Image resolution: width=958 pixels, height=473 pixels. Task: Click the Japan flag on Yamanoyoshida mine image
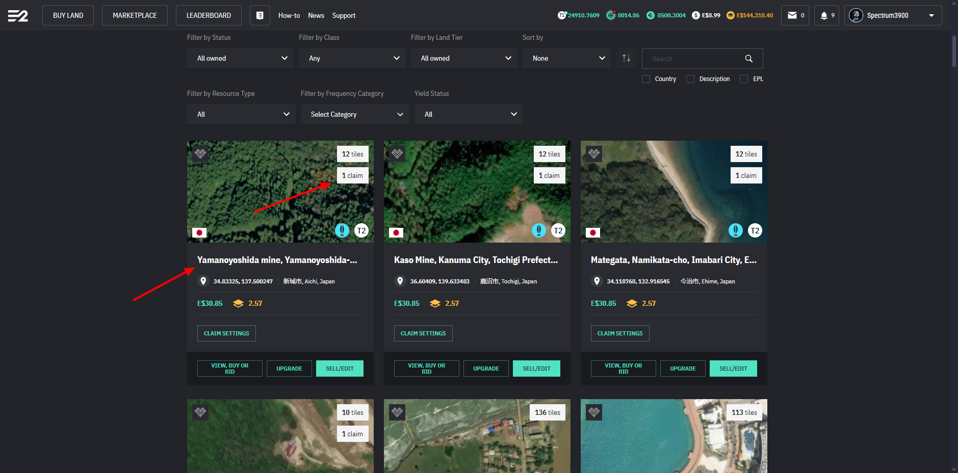[x=199, y=232]
